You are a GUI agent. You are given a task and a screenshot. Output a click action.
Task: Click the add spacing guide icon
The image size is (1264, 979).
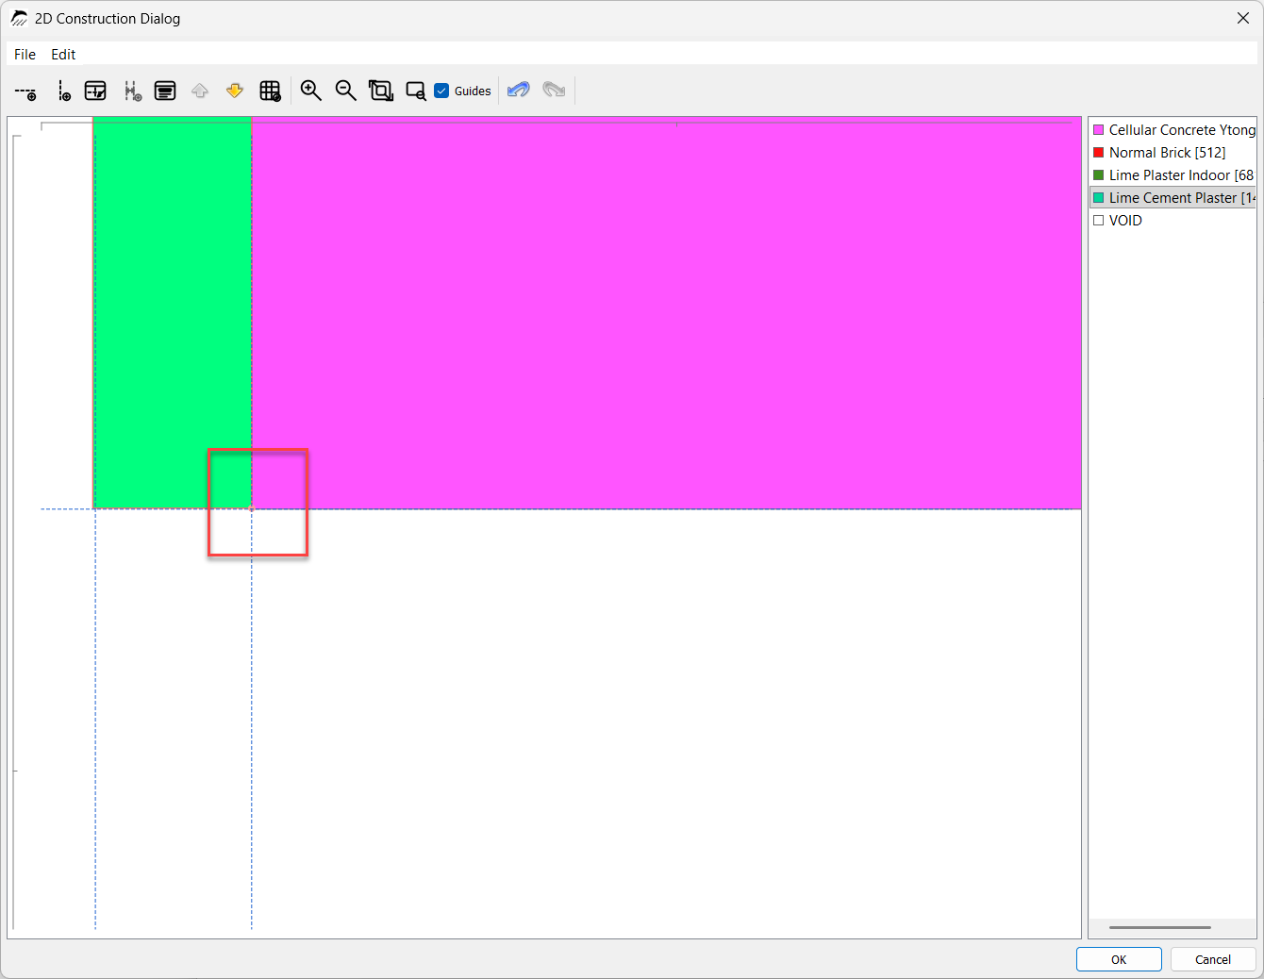[x=132, y=91]
